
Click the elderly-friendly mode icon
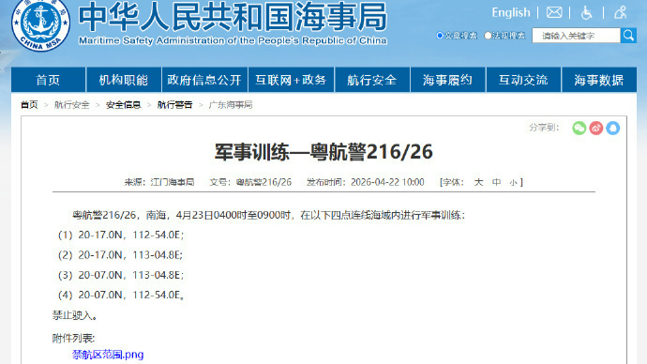point(620,13)
